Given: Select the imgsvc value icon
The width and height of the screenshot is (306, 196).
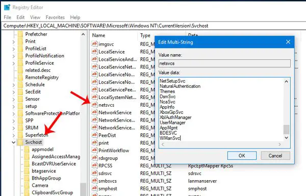Looking at the screenshot, I should (x=94, y=44).
